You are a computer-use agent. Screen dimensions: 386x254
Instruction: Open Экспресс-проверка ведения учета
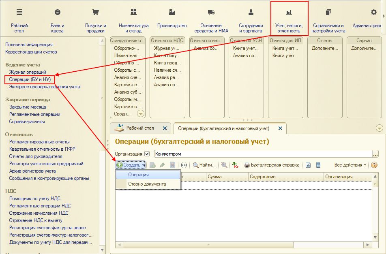45,87
